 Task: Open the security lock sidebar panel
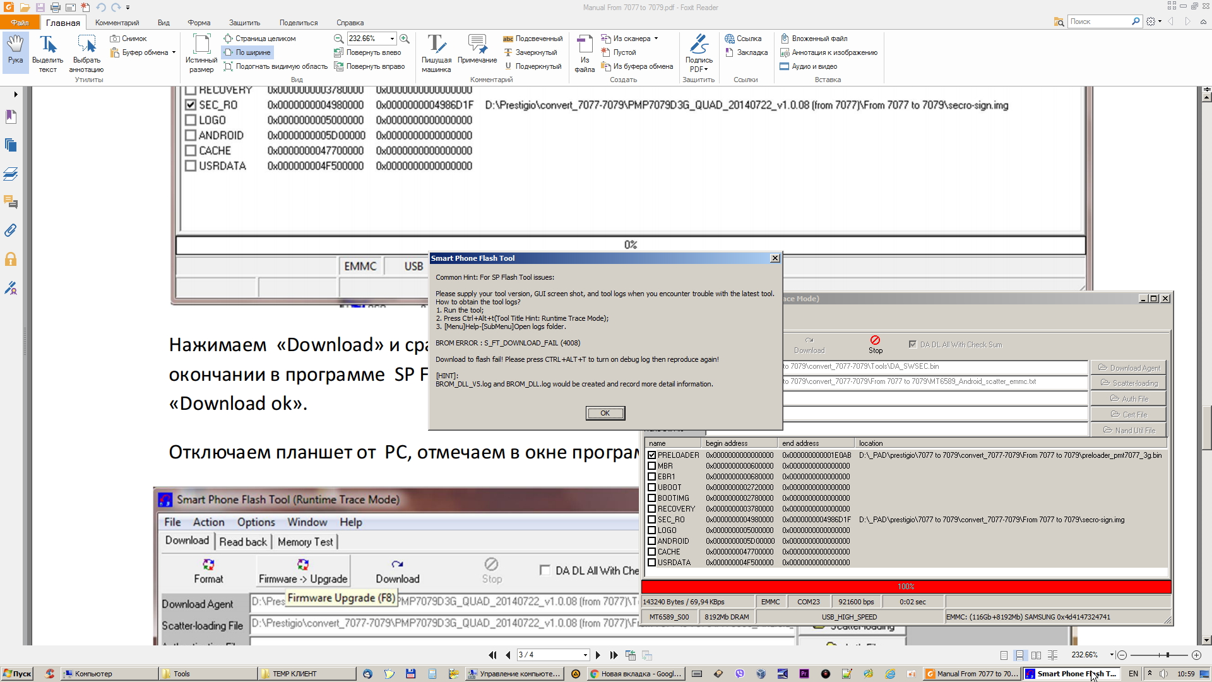(11, 260)
